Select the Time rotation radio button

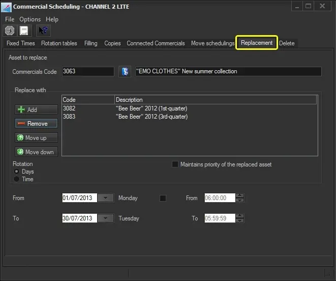pyautogui.click(x=17, y=179)
